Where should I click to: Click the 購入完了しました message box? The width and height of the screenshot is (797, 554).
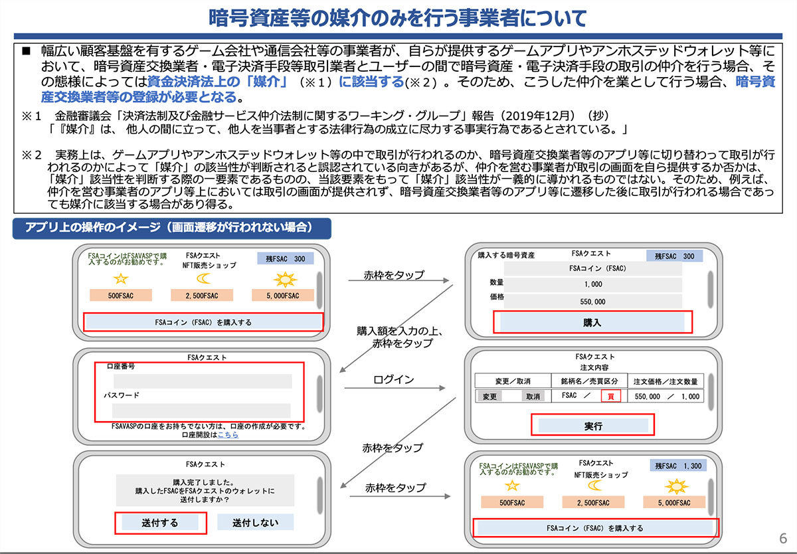(205, 490)
